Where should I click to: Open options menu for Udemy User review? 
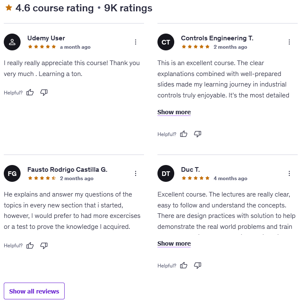point(136,42)
